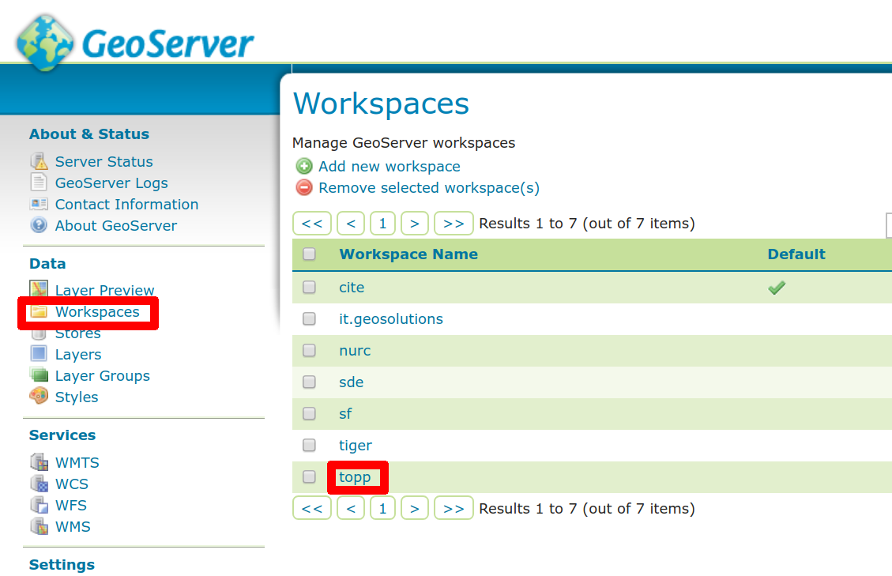Click the Contact Information card icon
The height and width of the screenshot is (576, 892).
[x=39, y=204]
